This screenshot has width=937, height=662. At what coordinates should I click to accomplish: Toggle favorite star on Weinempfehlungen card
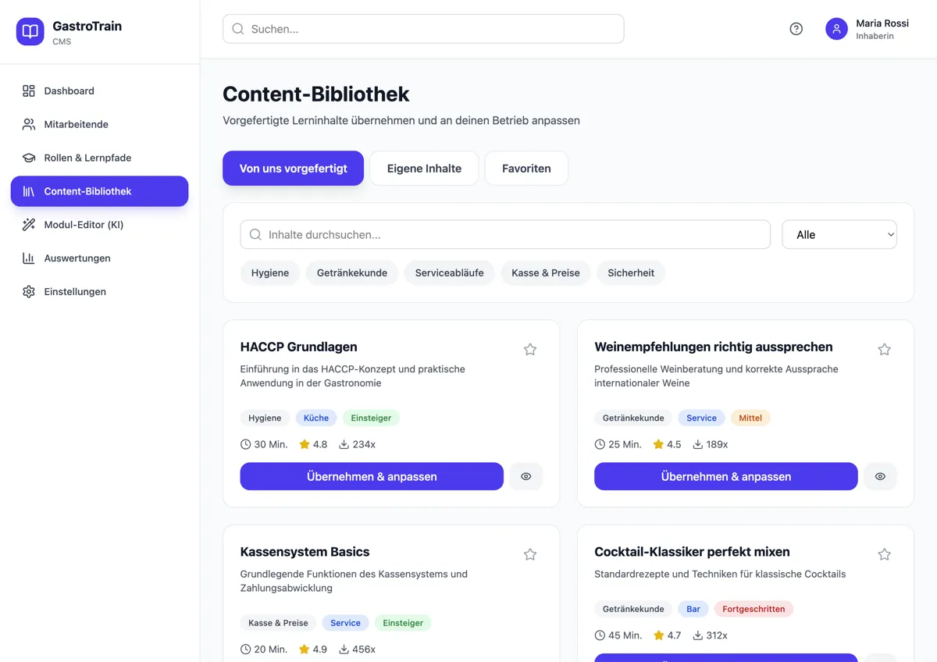tap(884, 349)
